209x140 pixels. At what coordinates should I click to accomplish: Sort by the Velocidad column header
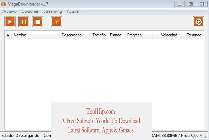166,35
